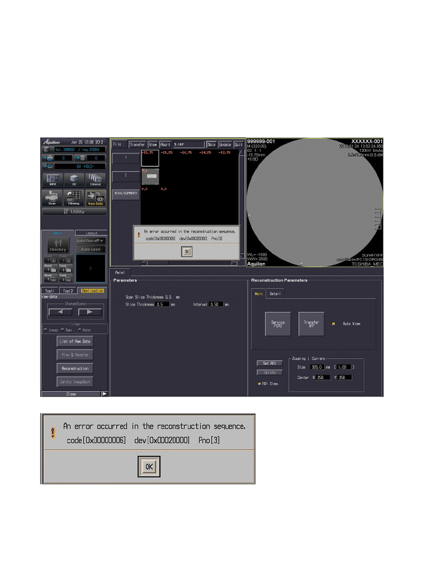The height and width of the screenshot is (567, 425).
Task: Click the Abort toolbar button
Action: click(165, 145)
